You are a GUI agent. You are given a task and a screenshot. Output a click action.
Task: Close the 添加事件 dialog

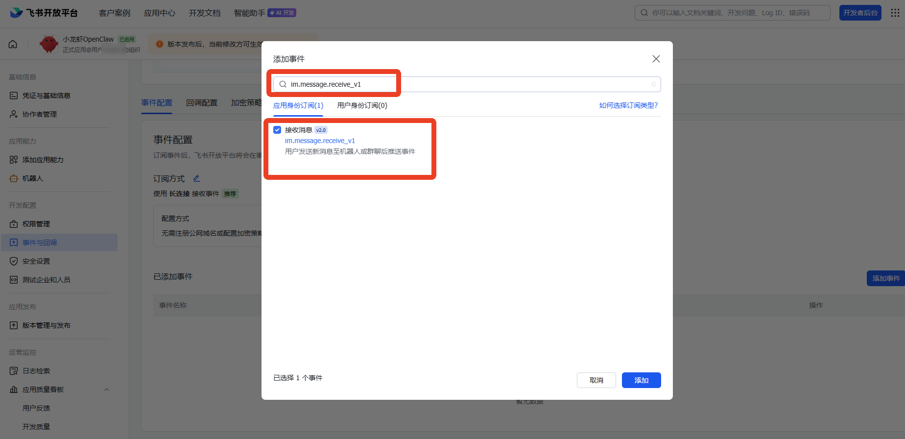click(x=656, y=59)
